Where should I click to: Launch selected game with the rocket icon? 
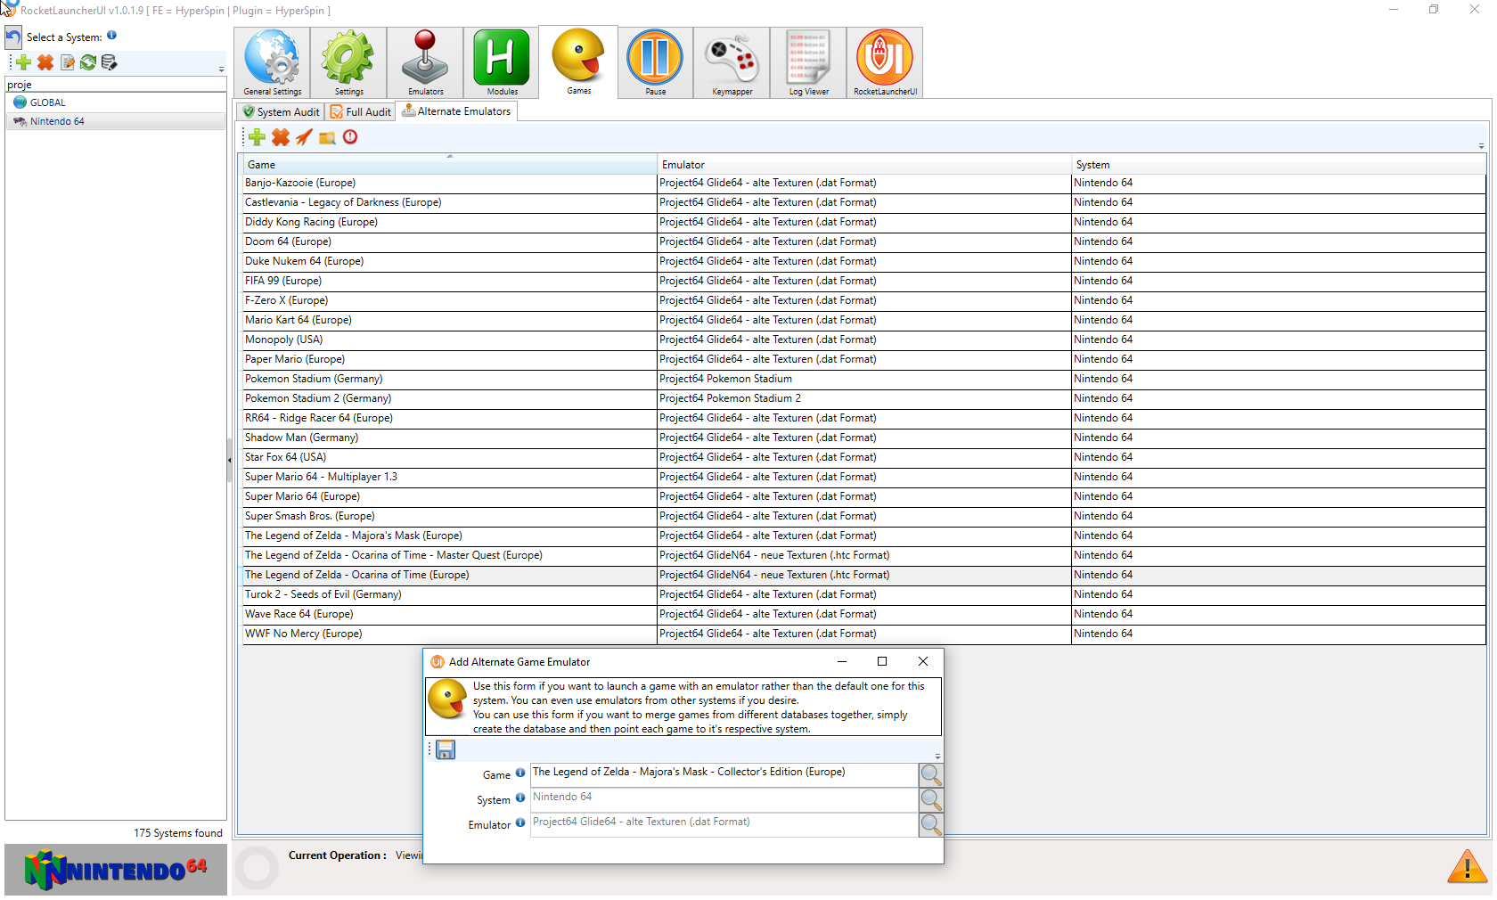click(304, 137)
